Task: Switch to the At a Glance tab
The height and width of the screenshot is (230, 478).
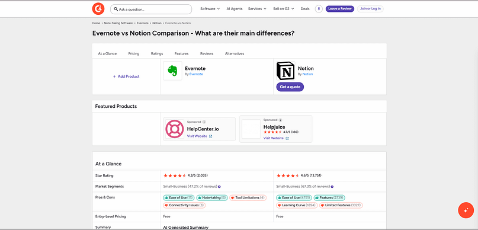Action: (107, 54)
